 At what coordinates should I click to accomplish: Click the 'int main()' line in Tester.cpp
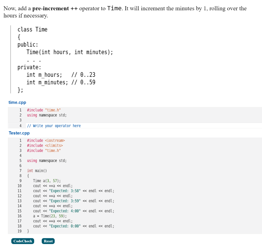click(x=37, y=170)
